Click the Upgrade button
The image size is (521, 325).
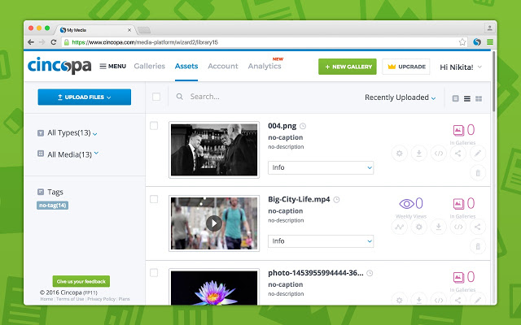click(406, 67)
